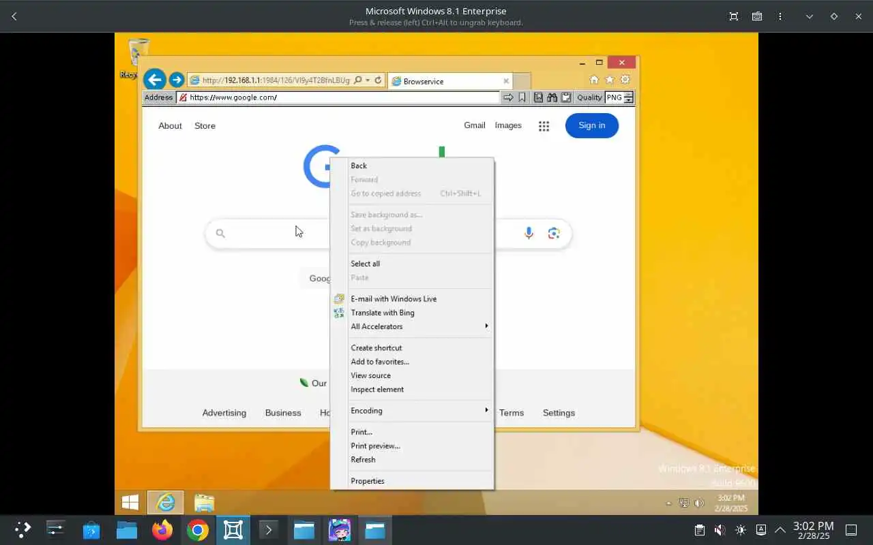Choose View source in context menu
Viewport: 873px width, 545px height.
pos(371,375)
